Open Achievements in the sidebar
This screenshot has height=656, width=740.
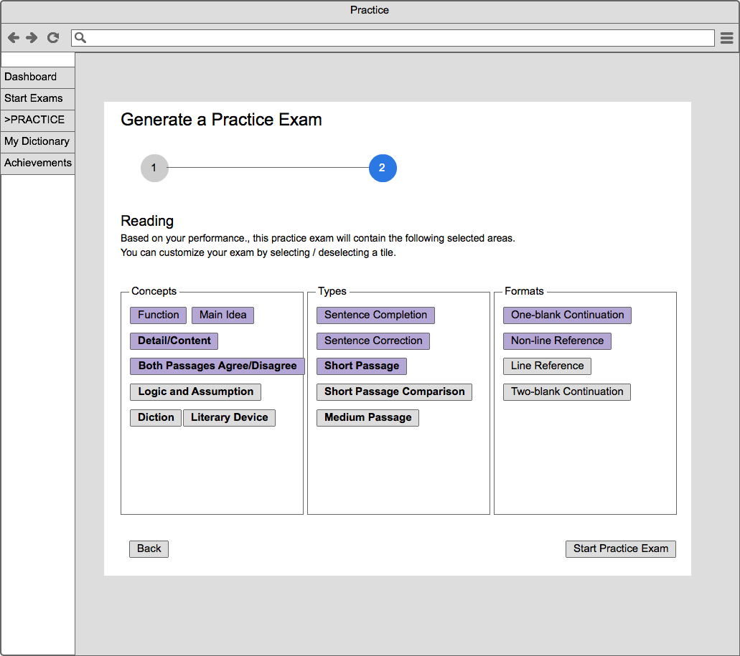click(38, 163)
